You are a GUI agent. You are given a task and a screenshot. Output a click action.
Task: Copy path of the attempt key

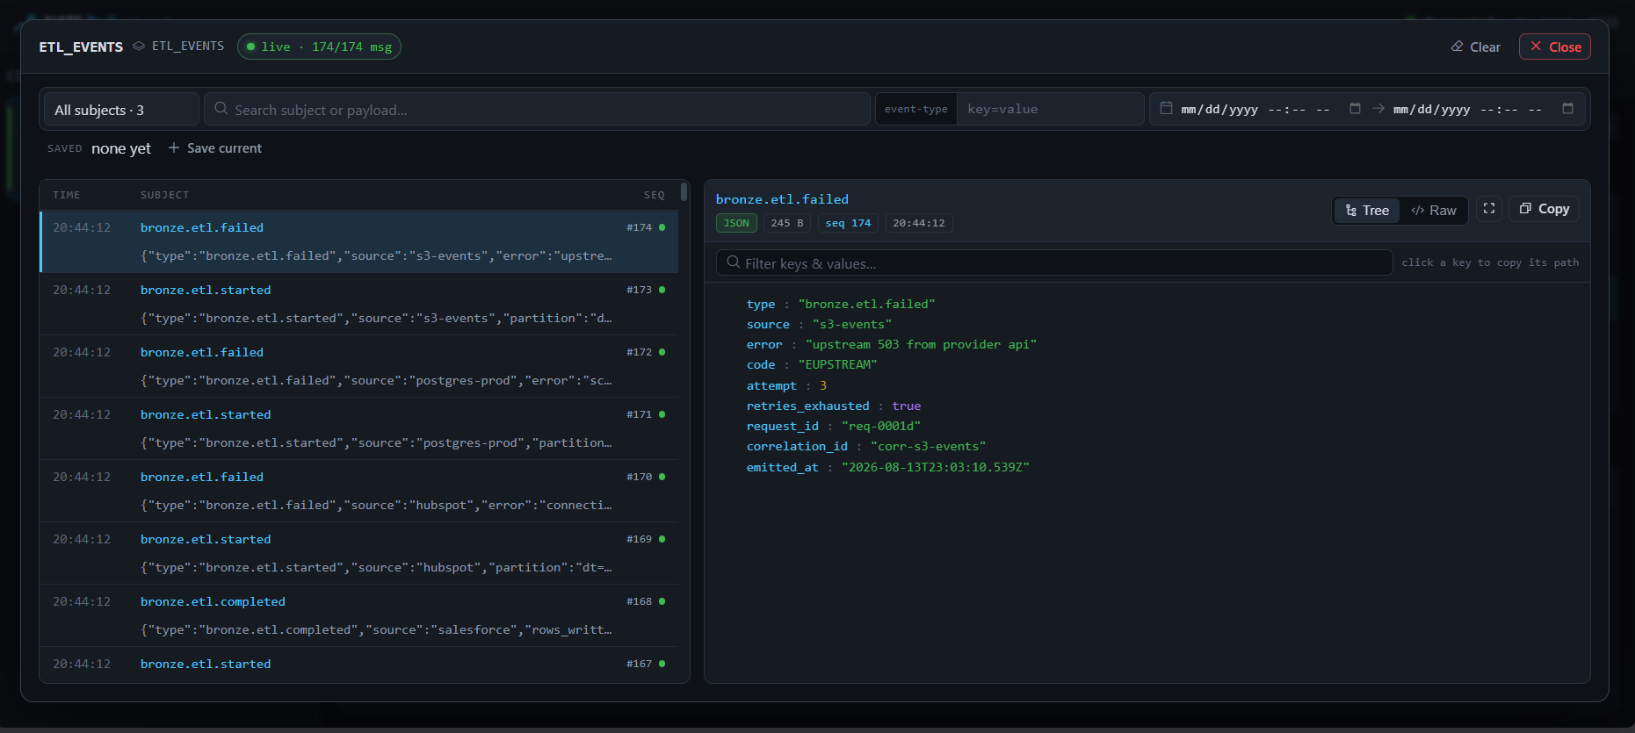coord(771,385)
